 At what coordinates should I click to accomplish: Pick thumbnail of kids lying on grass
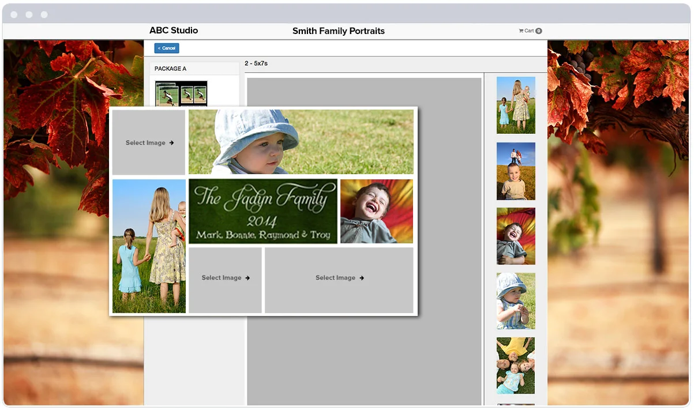pyautogui.click(x=516, y=366)
